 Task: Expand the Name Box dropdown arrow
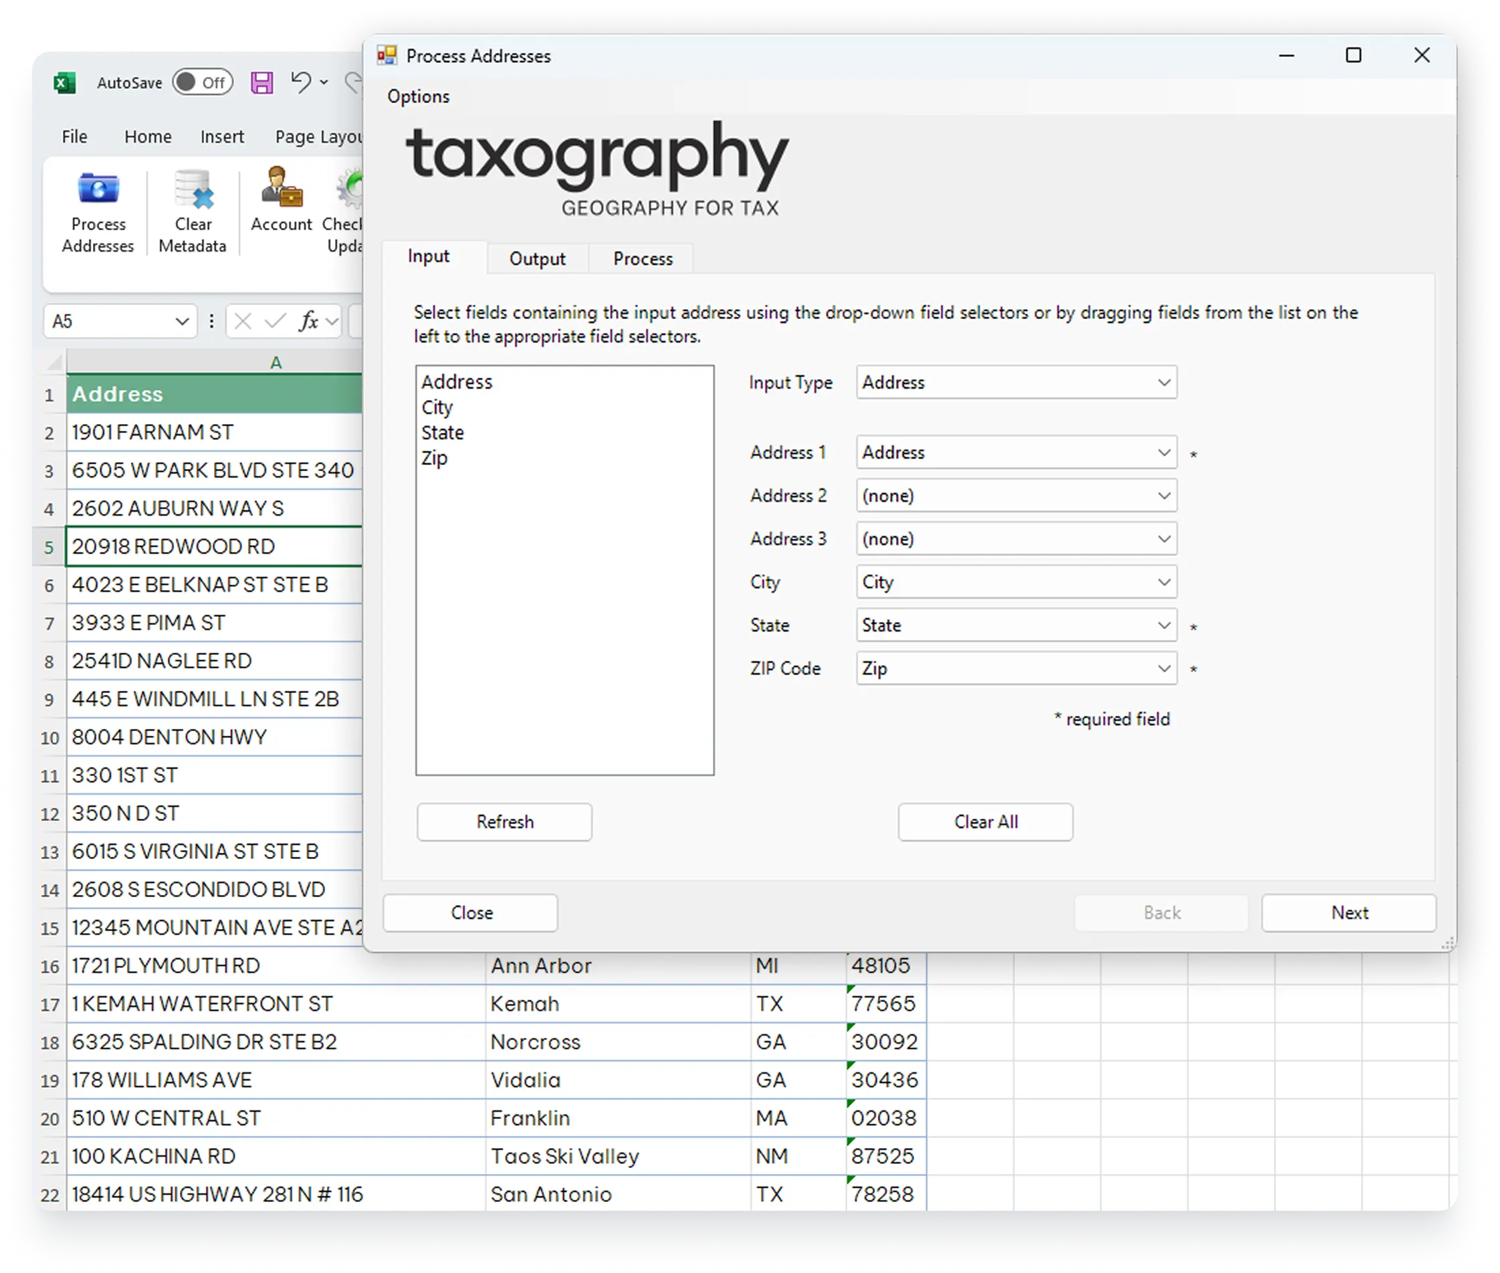(x=183, y=321)
